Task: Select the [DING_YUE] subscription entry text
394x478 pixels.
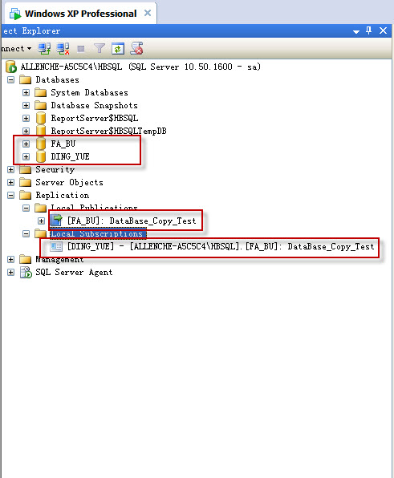Action: [221, 246]
